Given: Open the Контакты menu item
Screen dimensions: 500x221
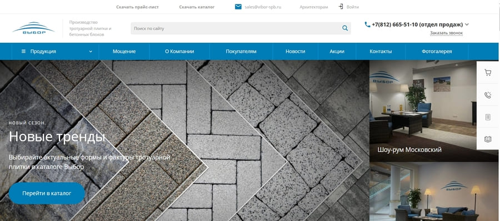Looking at the screenshot, I should (x=381, y=51).
